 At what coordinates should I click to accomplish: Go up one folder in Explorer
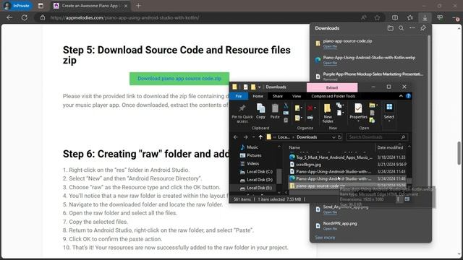click(x=260, y=137)
